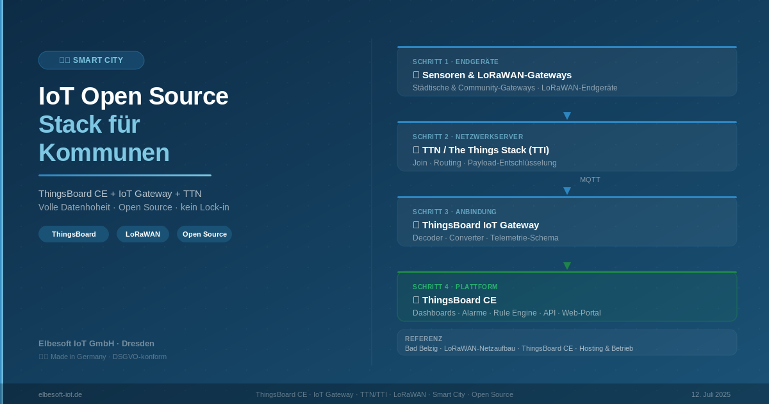Open the ThingsBoard IoT Gateway card title
This screenshot has height=404, width=769.
tap(475, 225)
